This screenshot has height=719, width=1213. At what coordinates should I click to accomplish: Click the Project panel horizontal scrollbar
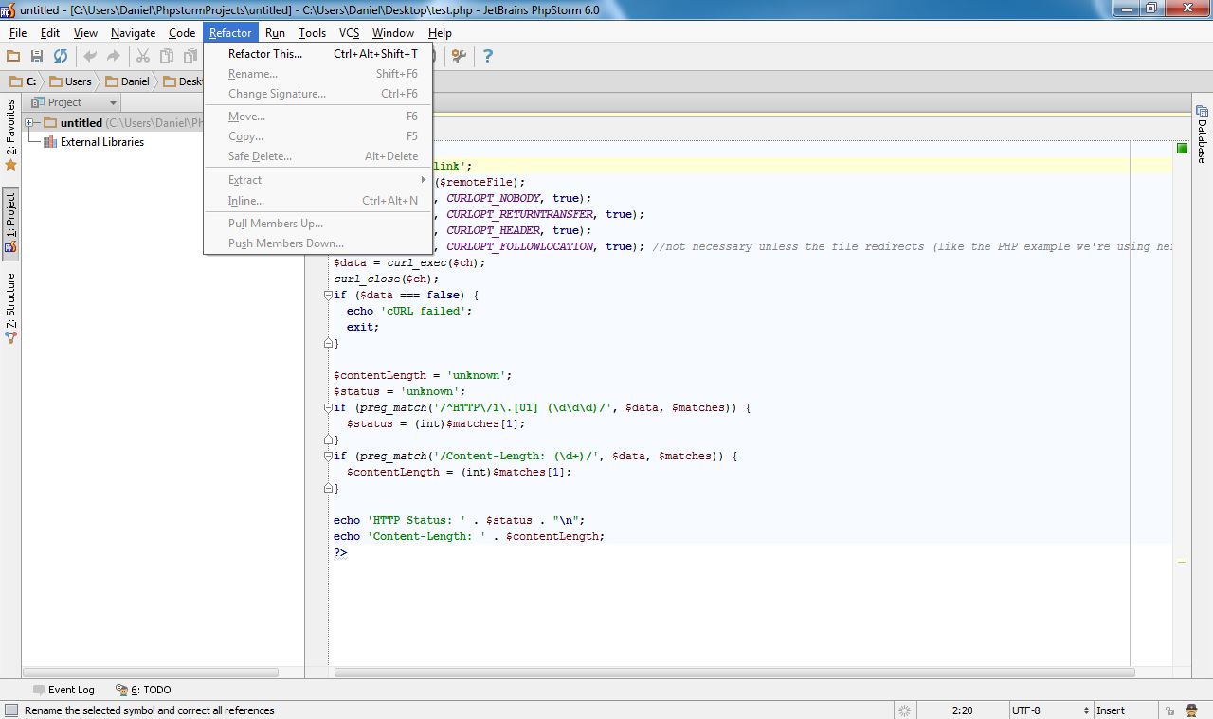[152, 673]
